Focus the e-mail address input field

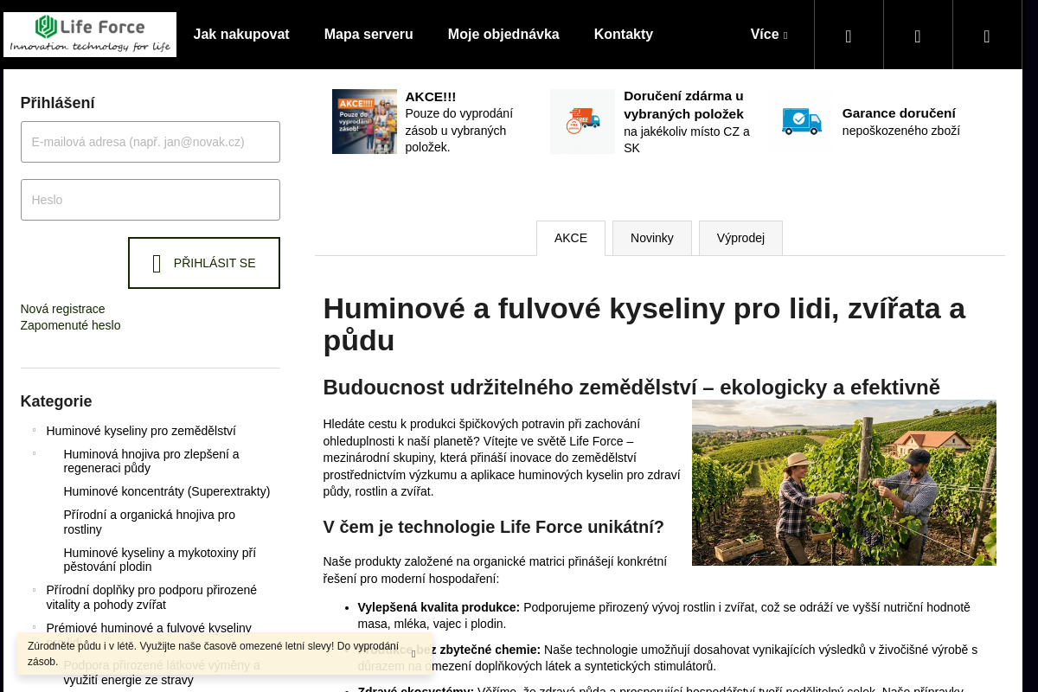pyautogui.click(x=151, y=142)
